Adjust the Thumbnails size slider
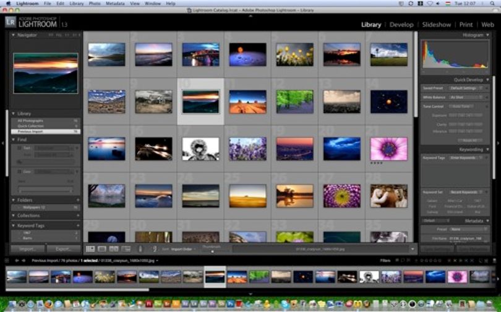 213,251
